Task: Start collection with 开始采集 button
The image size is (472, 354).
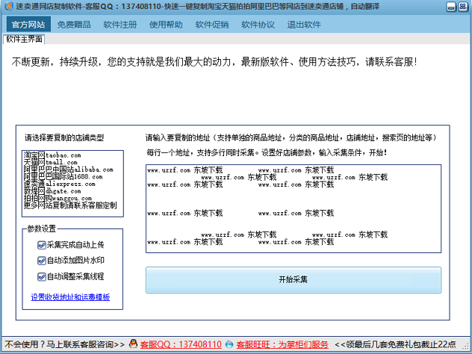Action: 294,279
